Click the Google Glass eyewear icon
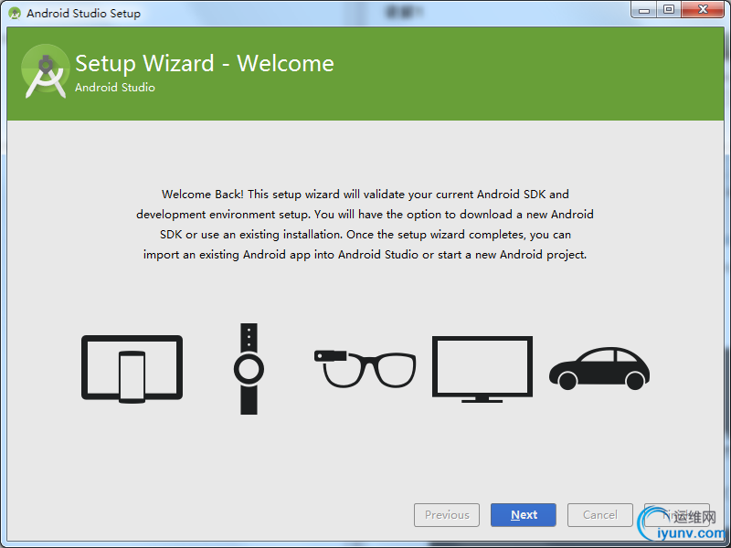The image size is (731, 548). pos(365,367)
